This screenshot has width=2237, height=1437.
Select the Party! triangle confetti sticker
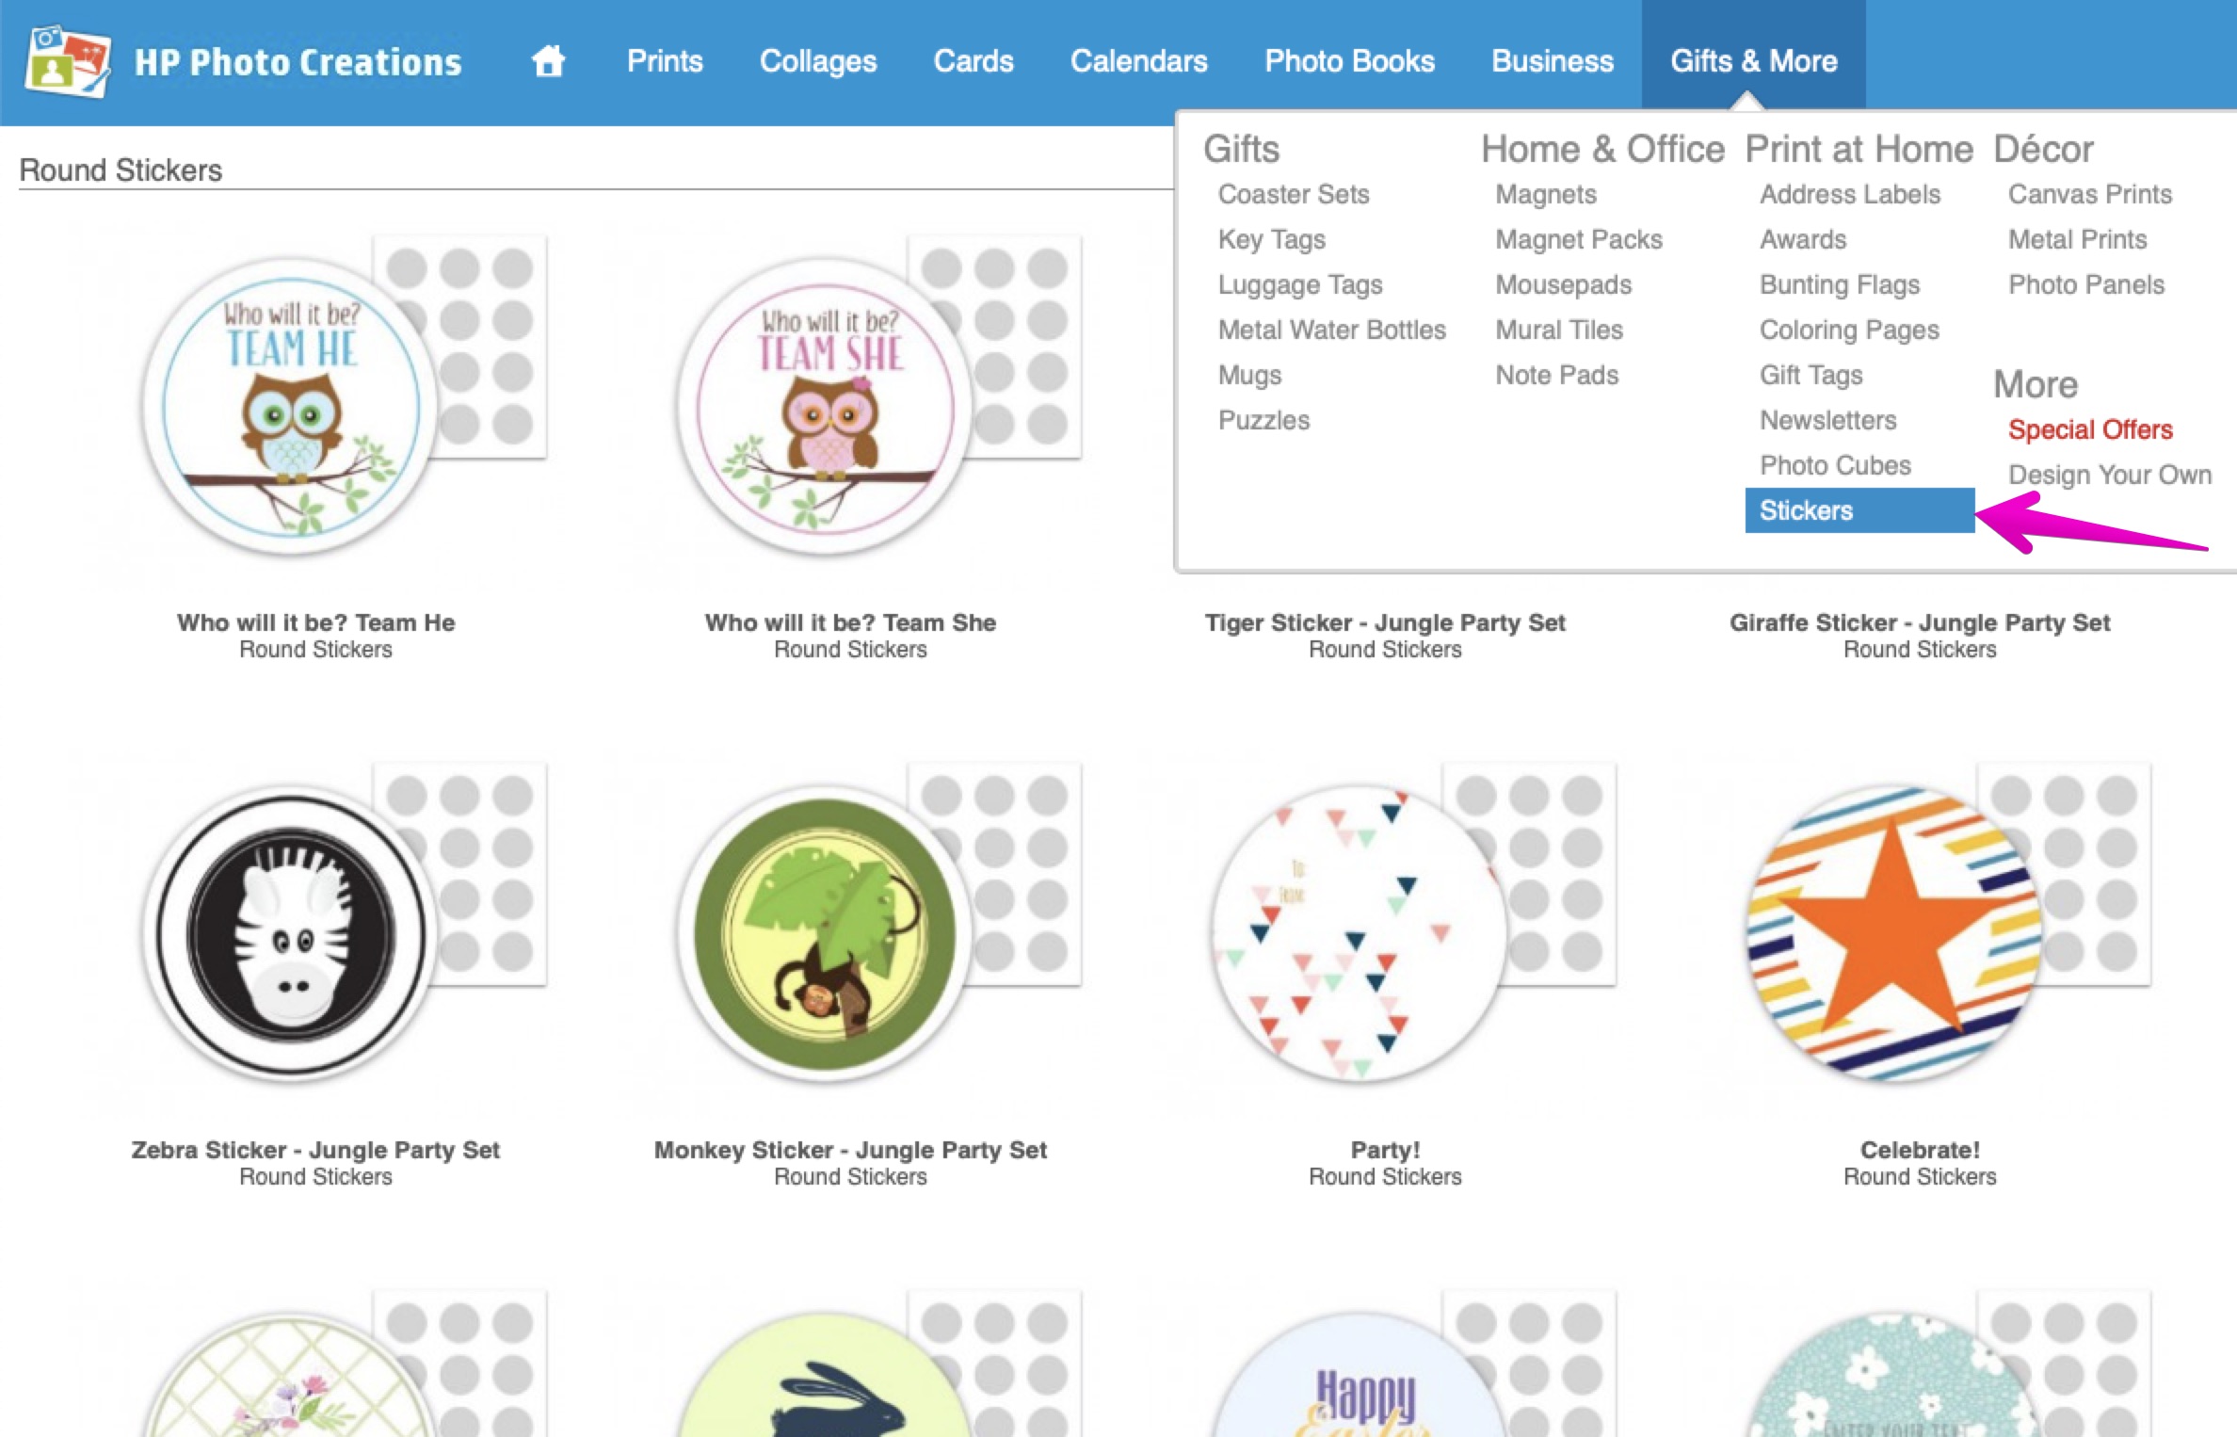pos(1360,932)
